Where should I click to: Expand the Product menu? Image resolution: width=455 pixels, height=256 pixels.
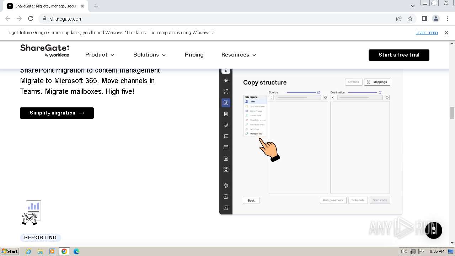coord(100,55)
